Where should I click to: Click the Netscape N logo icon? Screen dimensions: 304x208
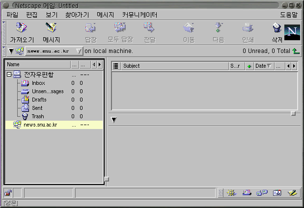[x=292, y=32]
